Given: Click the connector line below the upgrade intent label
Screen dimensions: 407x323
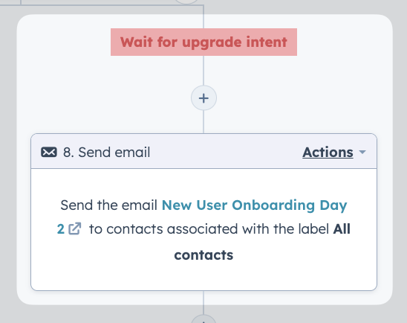Looking at the screenshot, I should [203, 70].
